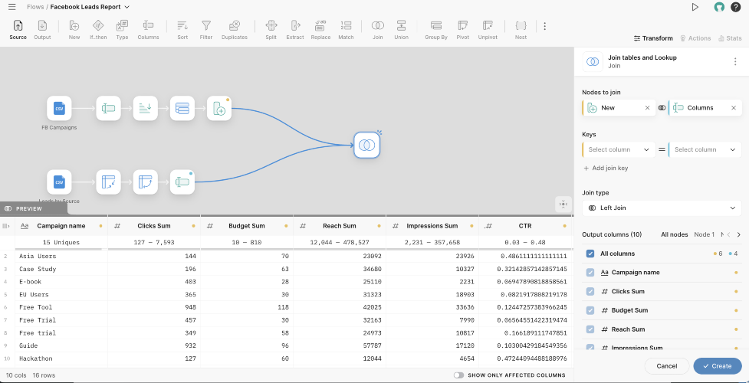
Task: Click the fit canvas view button
Action: [563, 204]
